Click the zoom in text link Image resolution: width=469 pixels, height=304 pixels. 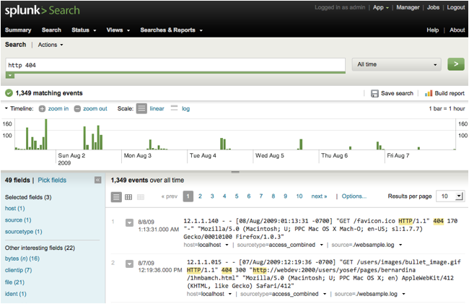58,108
